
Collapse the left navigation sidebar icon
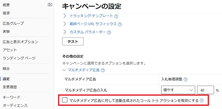[x=50, y=5]
